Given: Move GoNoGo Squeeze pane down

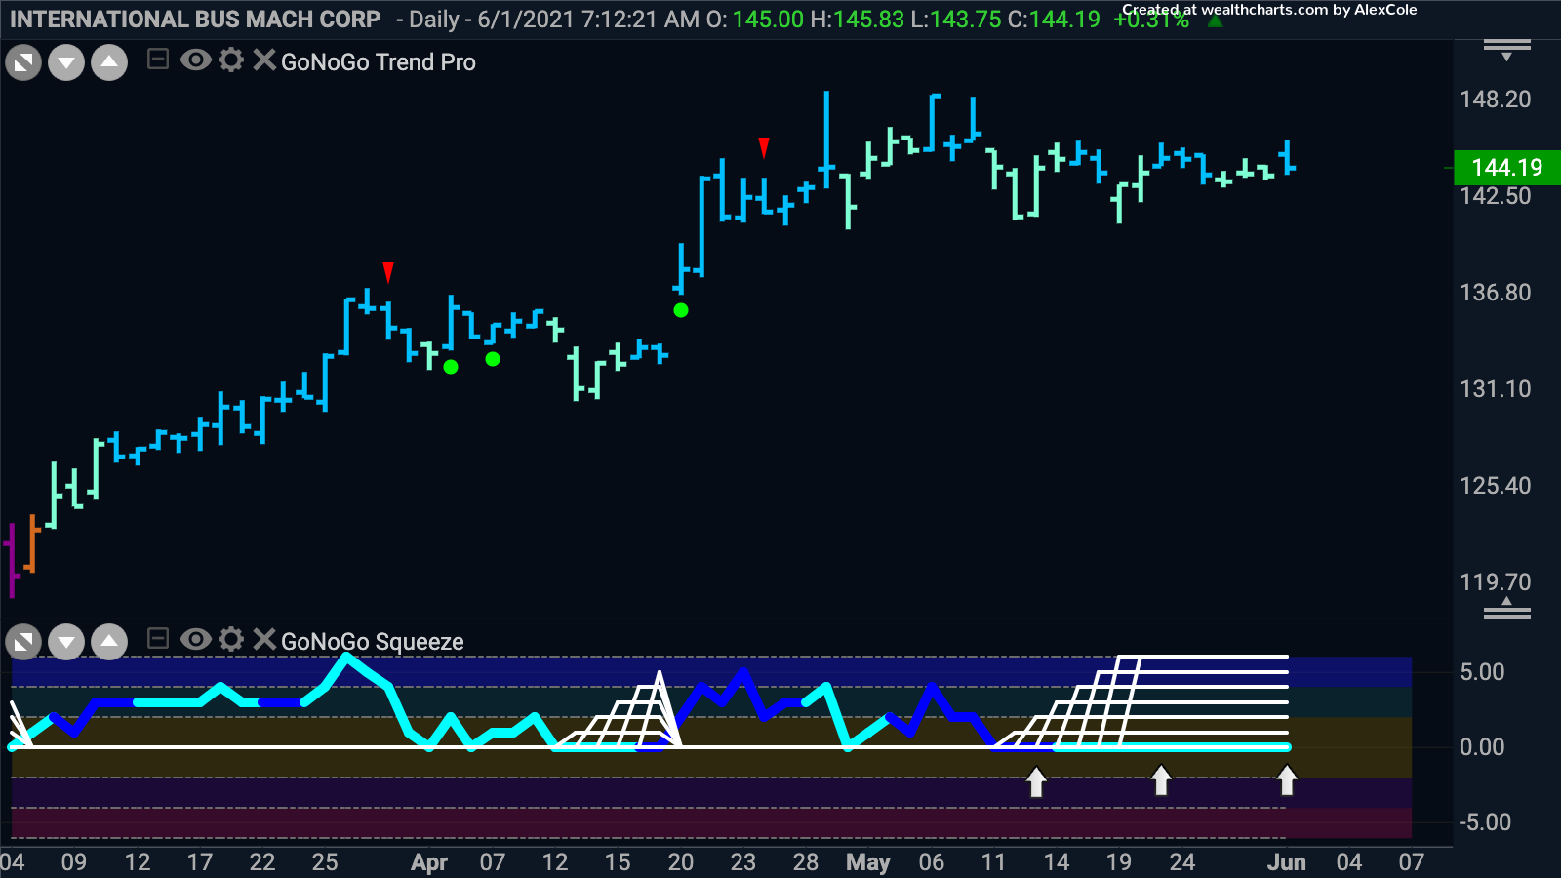Looking at the screenshot, I should point(66,642).
